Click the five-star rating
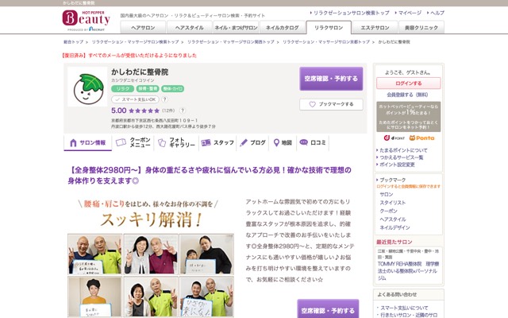This screenshot has height=318, width=508. (x=144, y=111)
